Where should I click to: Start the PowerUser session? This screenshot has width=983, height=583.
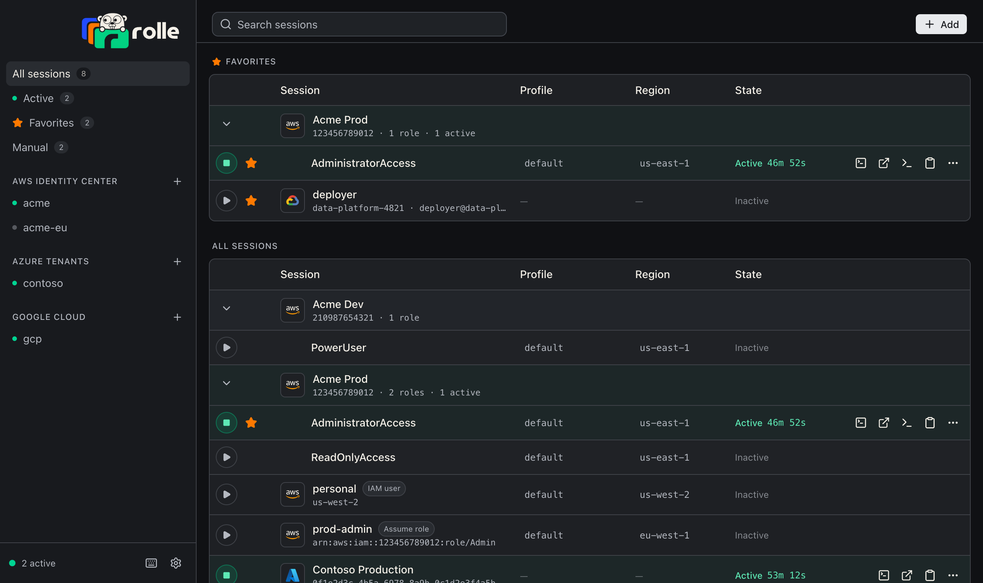(x=227, y=347)
